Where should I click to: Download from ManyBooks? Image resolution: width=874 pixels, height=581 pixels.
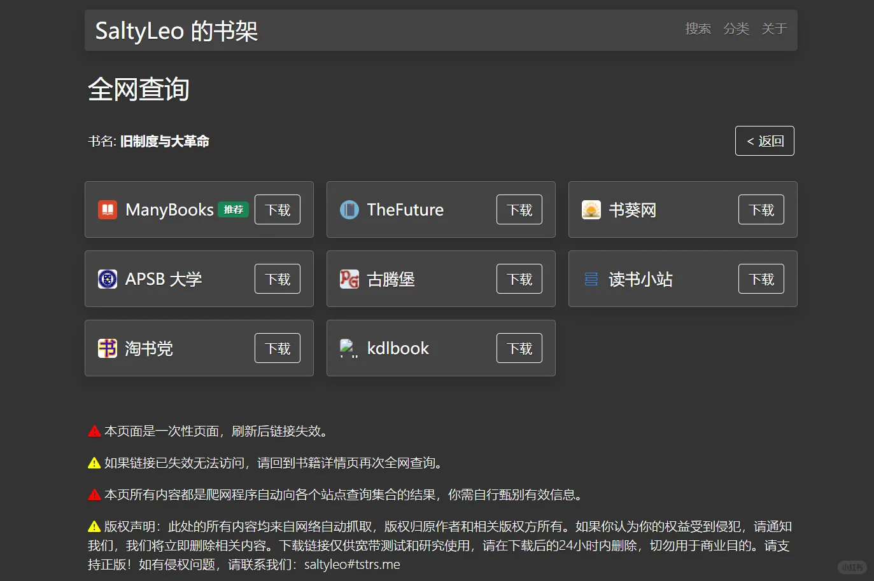tap(278, 210)
